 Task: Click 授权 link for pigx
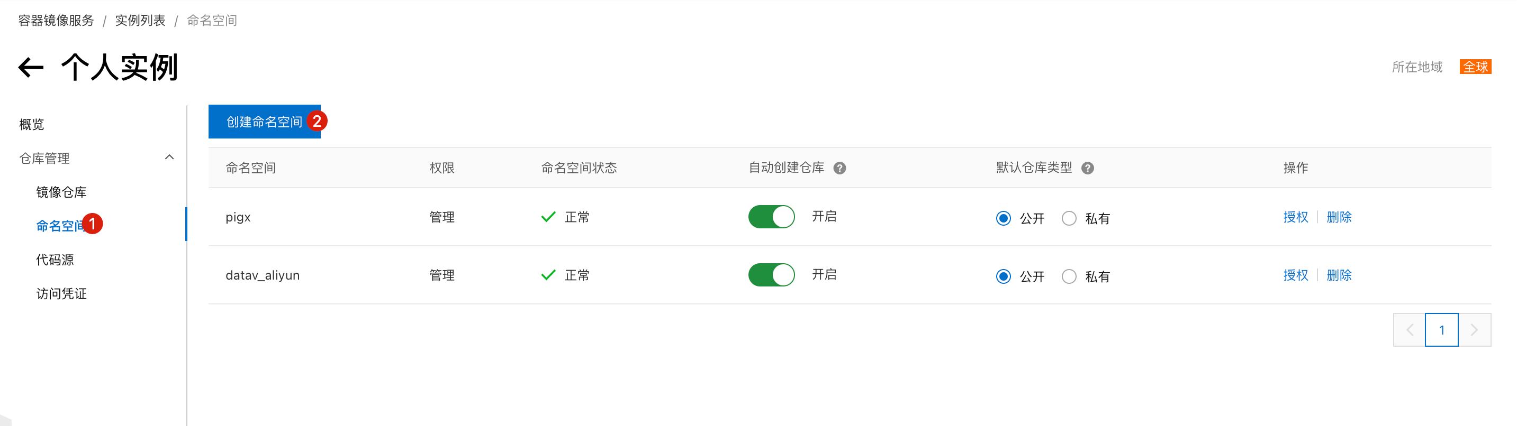click(1296, 217)
